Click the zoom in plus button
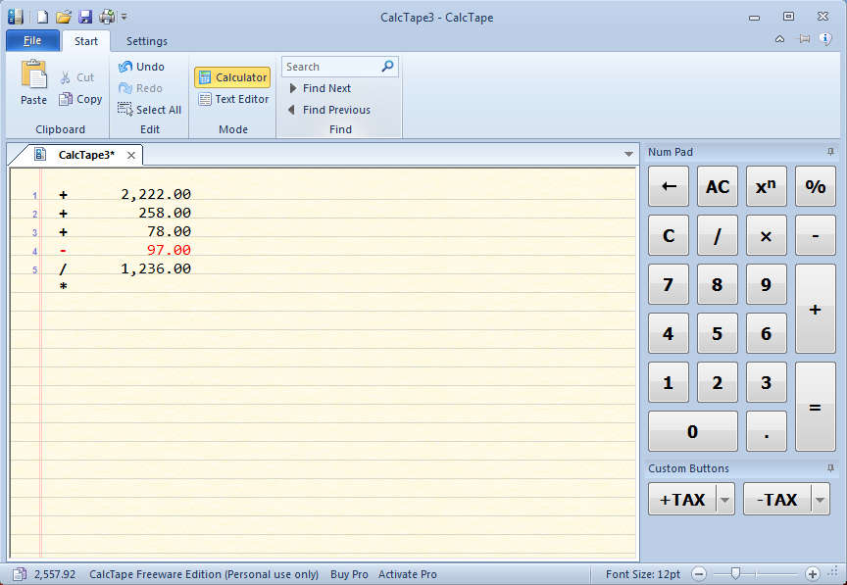847x585 pixels. click(812, 574)
